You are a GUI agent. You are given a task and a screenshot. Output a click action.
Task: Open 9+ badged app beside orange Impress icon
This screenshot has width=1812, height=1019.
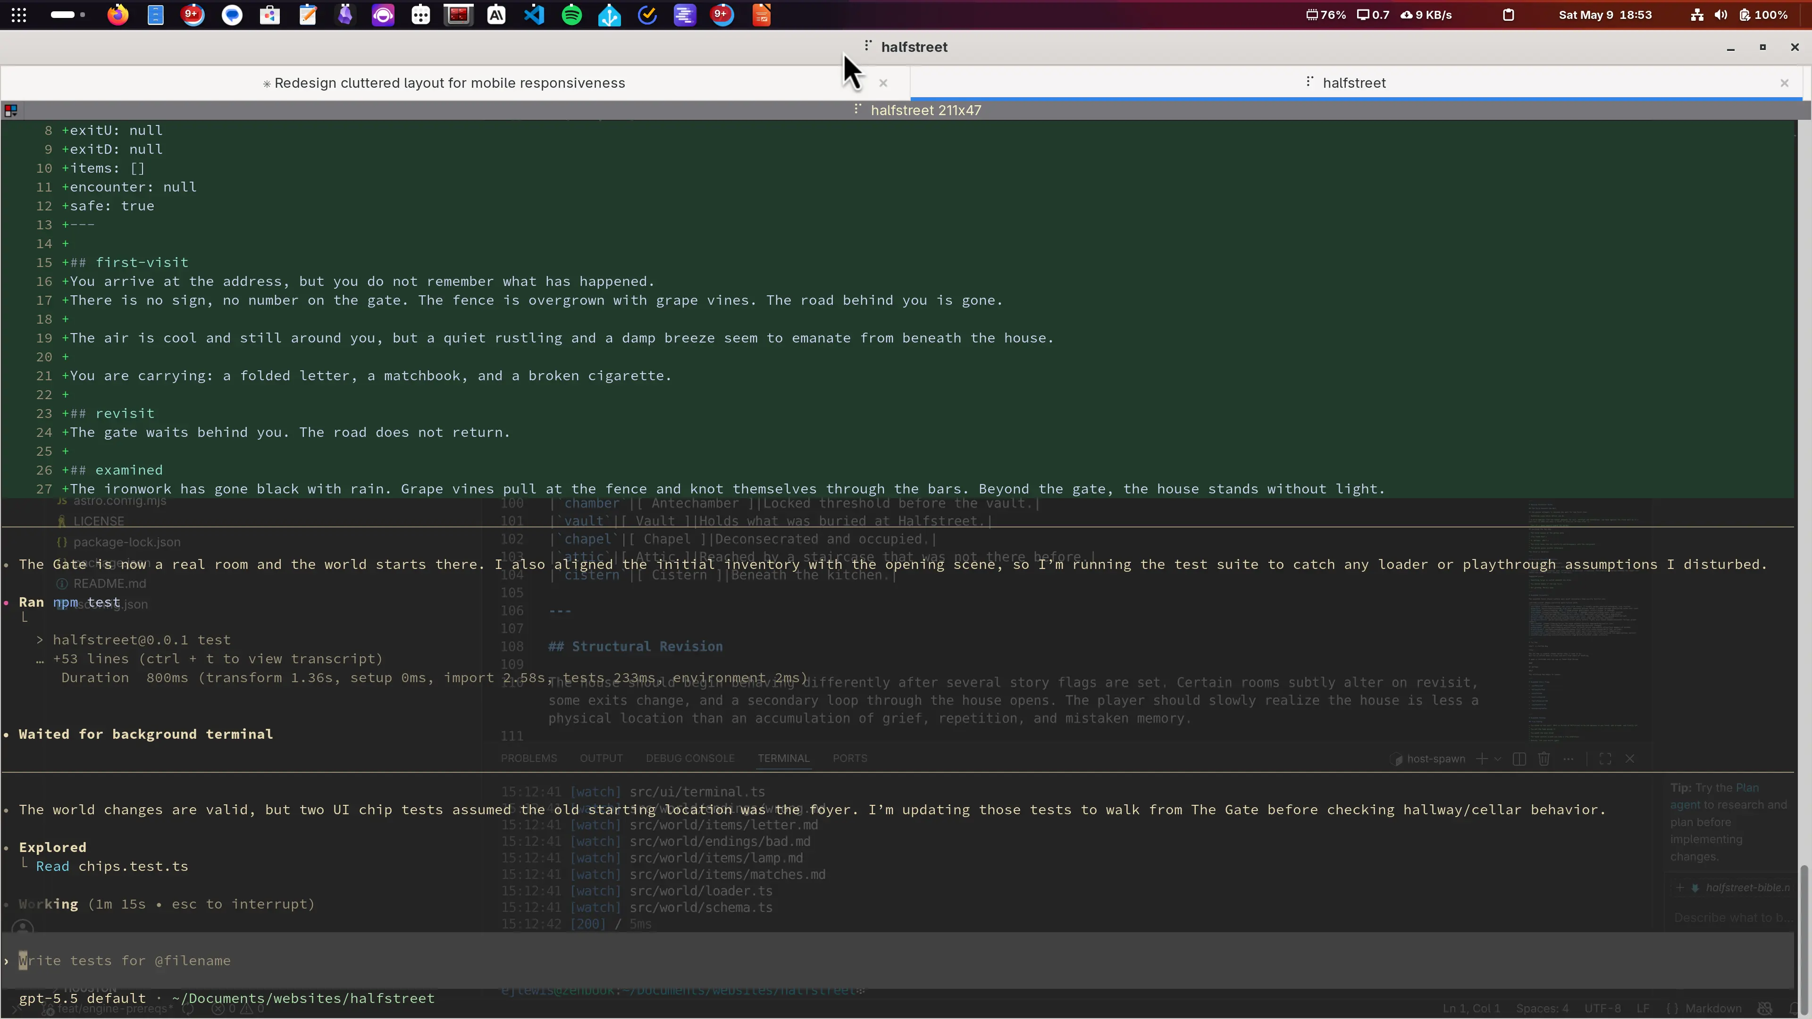coord(722,15)
